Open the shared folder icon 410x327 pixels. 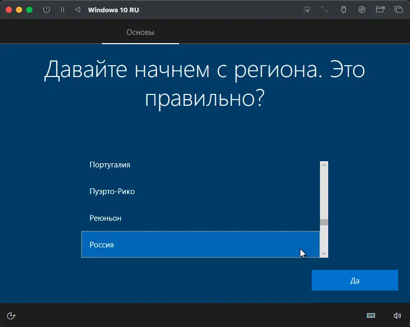pyautogui.click(x=380, y=10)
